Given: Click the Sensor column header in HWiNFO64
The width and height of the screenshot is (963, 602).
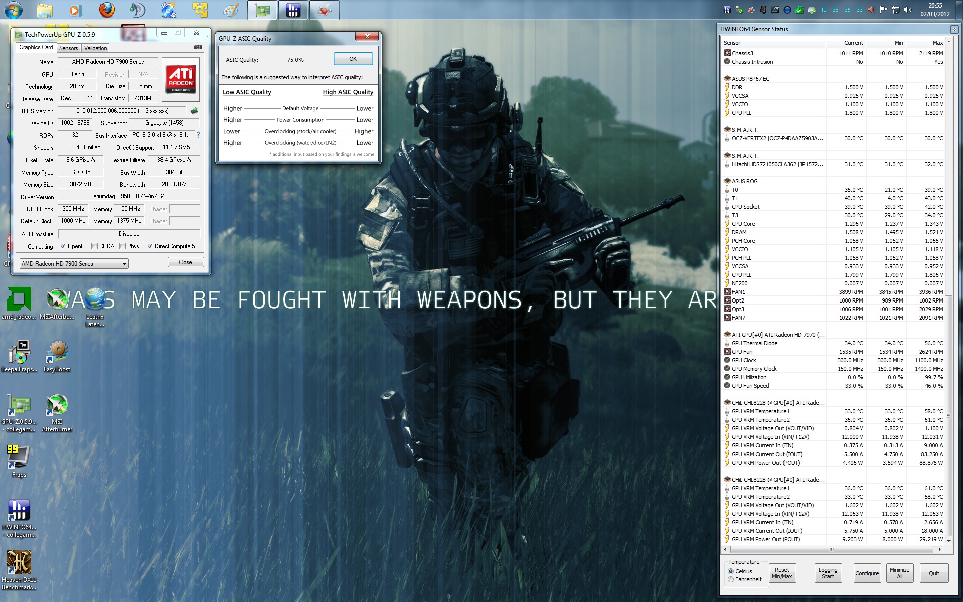Looking at the screenshot, I should point(774,43).
